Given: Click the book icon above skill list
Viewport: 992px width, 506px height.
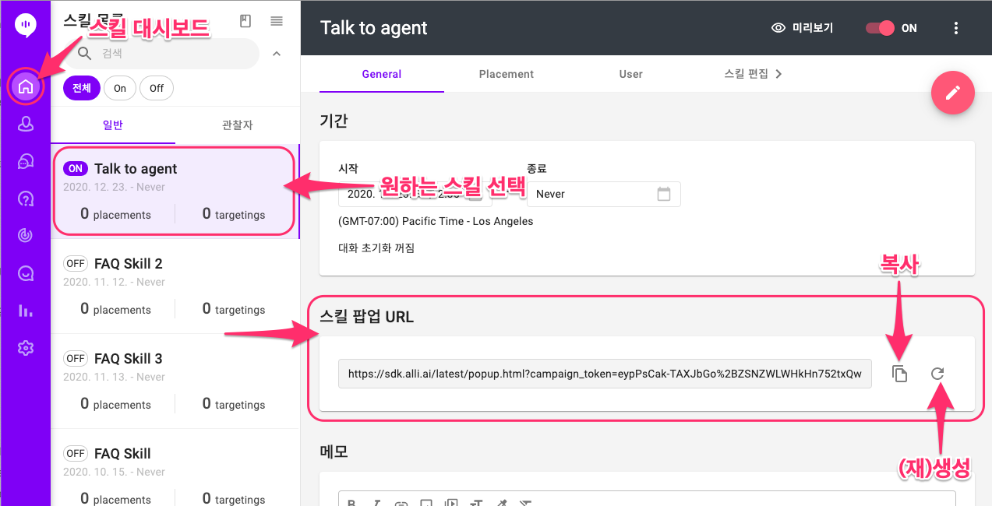Looking at the screenshot, I should (x=245, y=21).
